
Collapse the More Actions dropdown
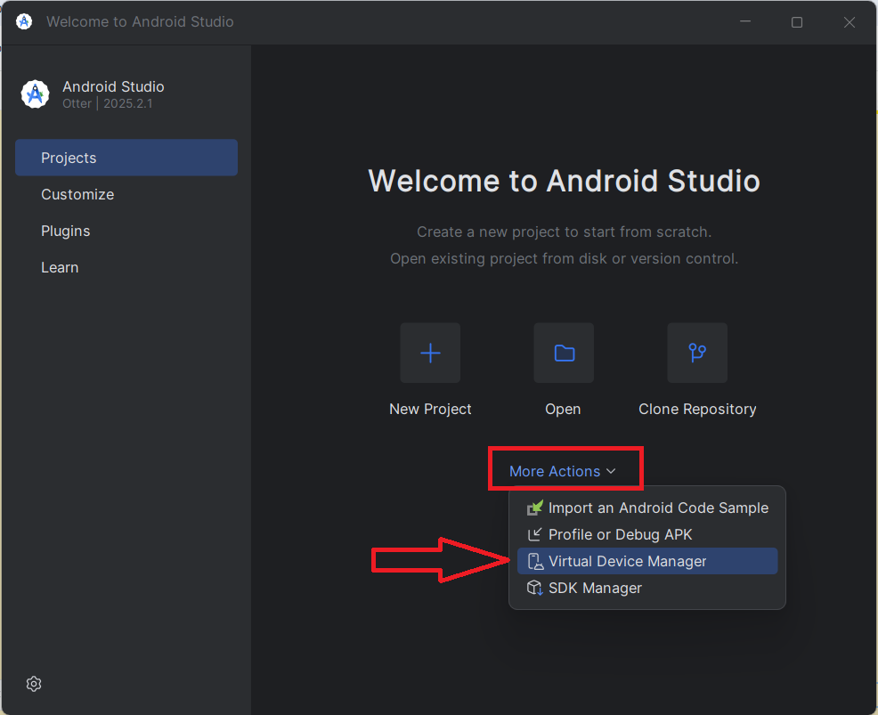pos(555,471)
